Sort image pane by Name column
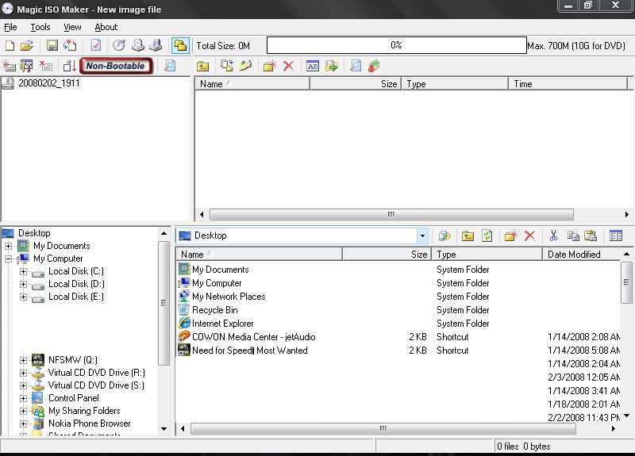635x456 pixels. pos(252,84)
